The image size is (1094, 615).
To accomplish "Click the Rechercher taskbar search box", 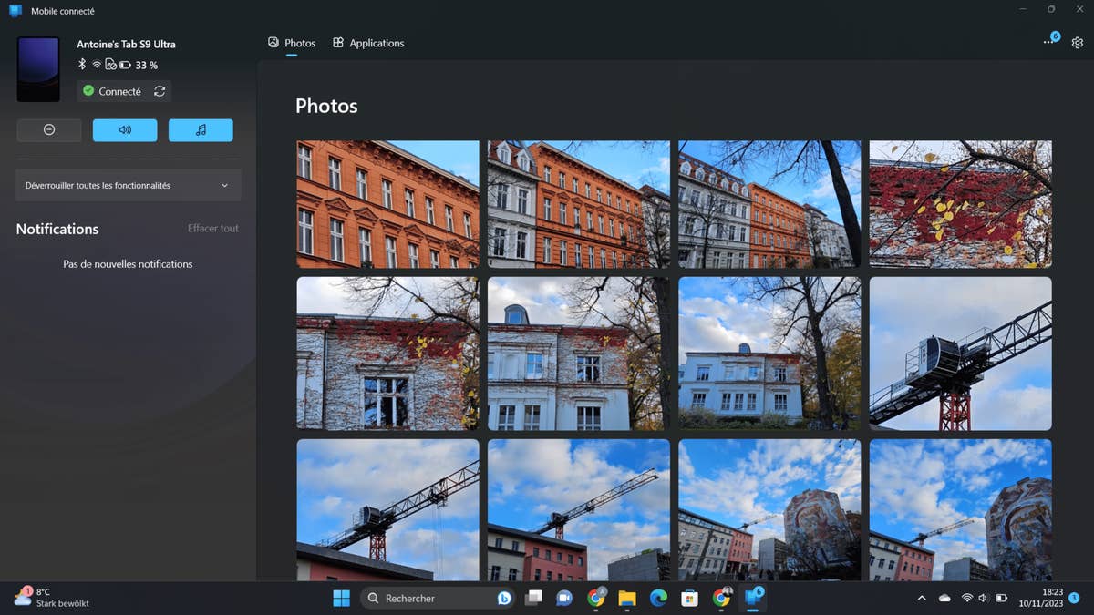I will pyautogui.click(x=428, y=599).
